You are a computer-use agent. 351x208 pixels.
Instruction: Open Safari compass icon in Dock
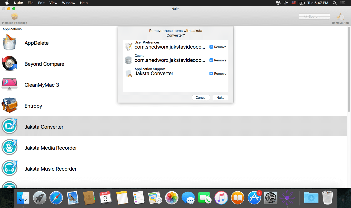(56, 198)
